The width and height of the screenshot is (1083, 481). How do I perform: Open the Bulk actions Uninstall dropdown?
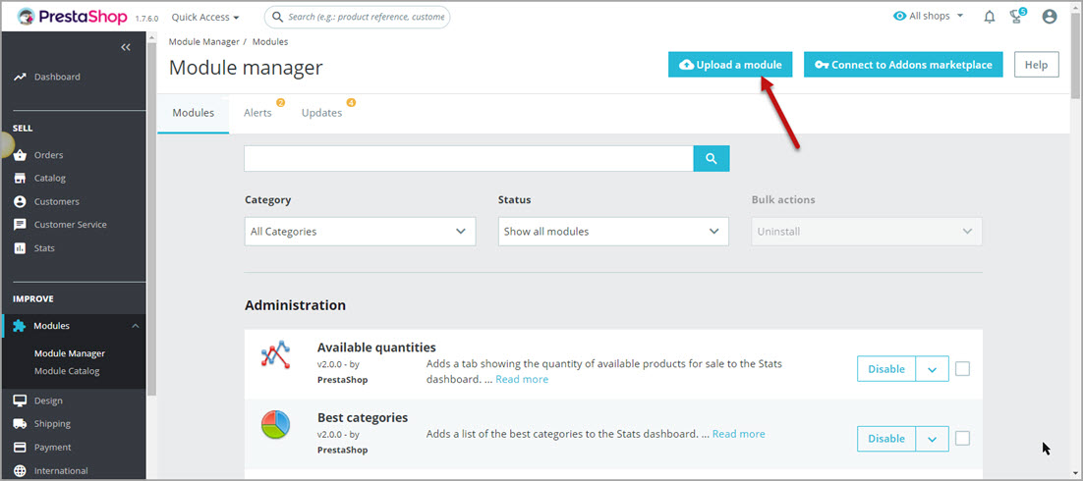pyautogui.click(x=867, y=232)
